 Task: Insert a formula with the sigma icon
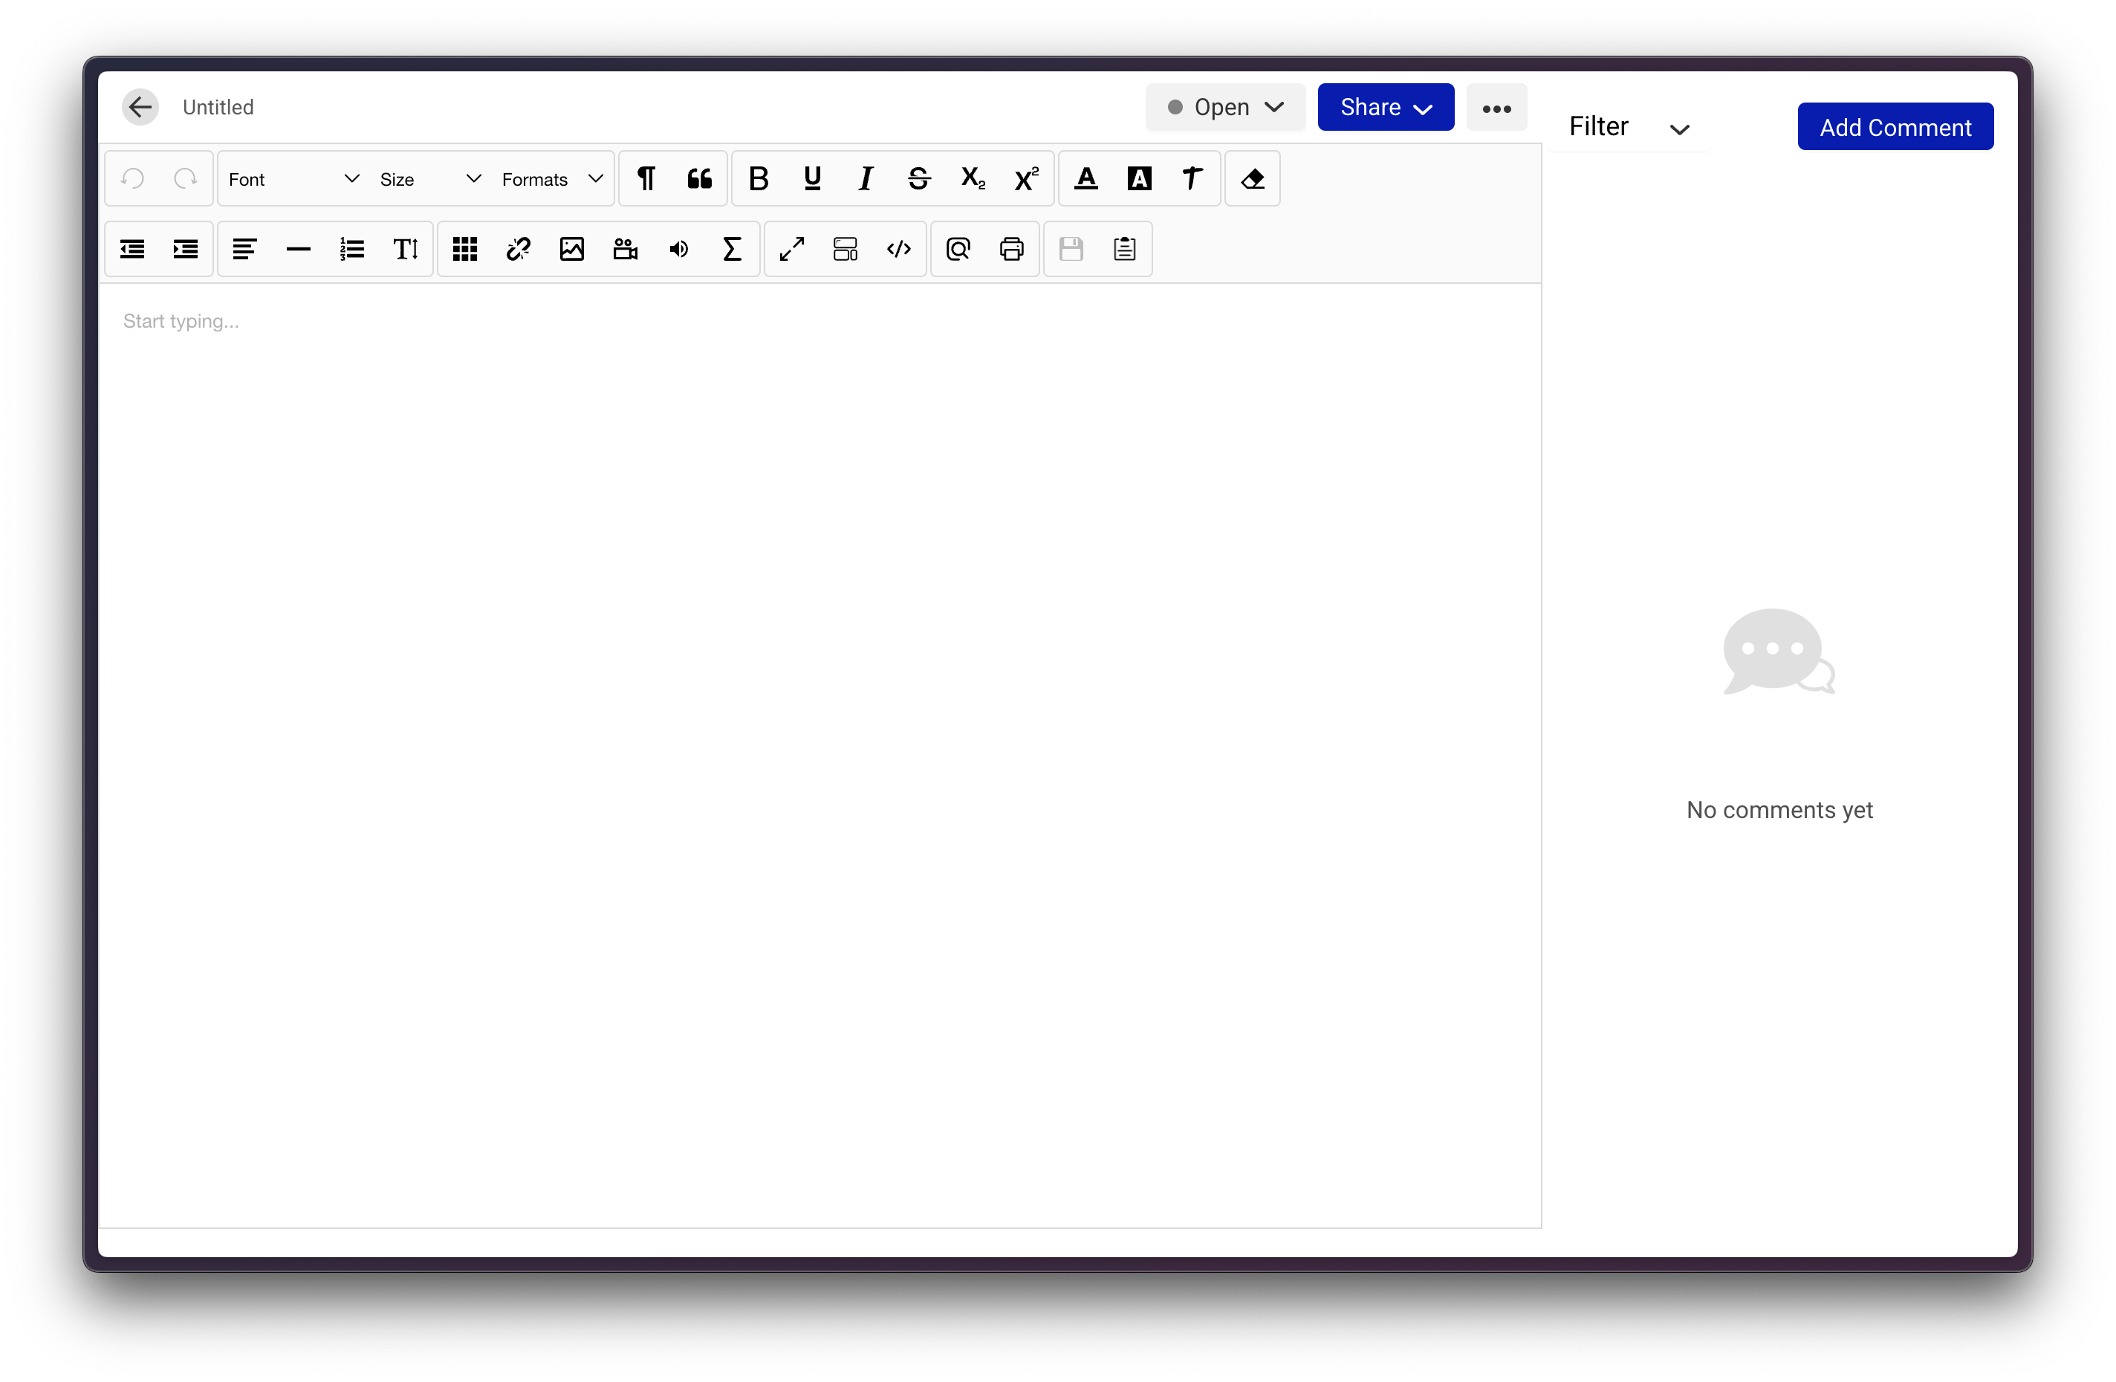[732, 249]
